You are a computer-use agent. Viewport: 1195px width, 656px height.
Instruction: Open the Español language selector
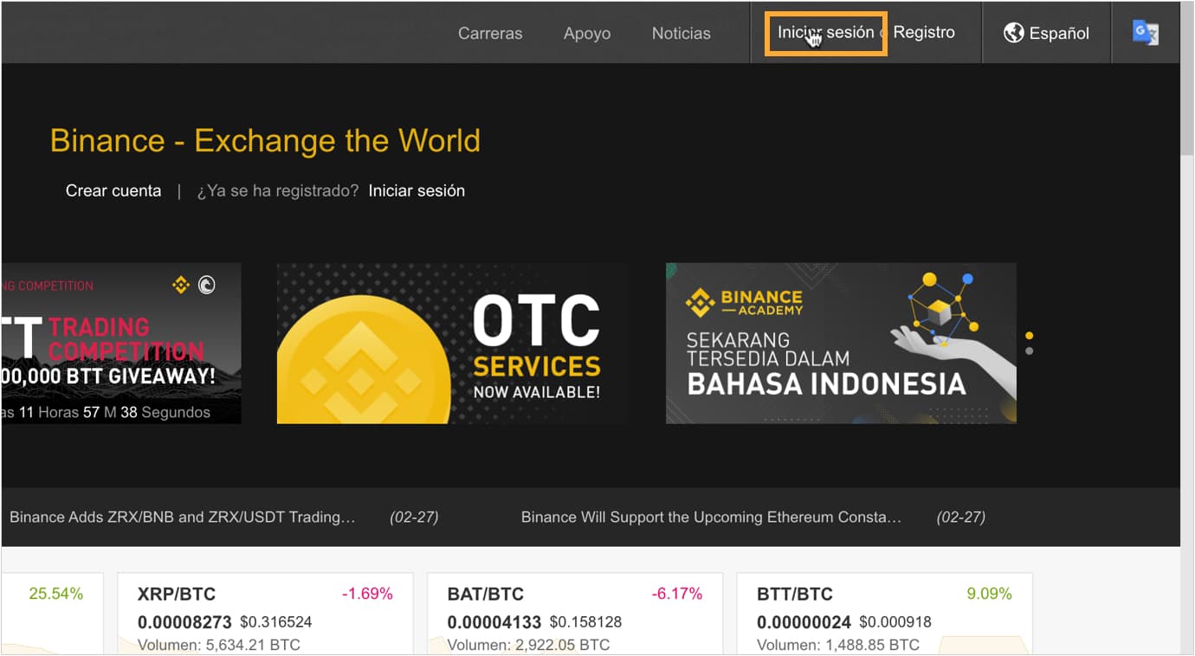(1046, 33)
